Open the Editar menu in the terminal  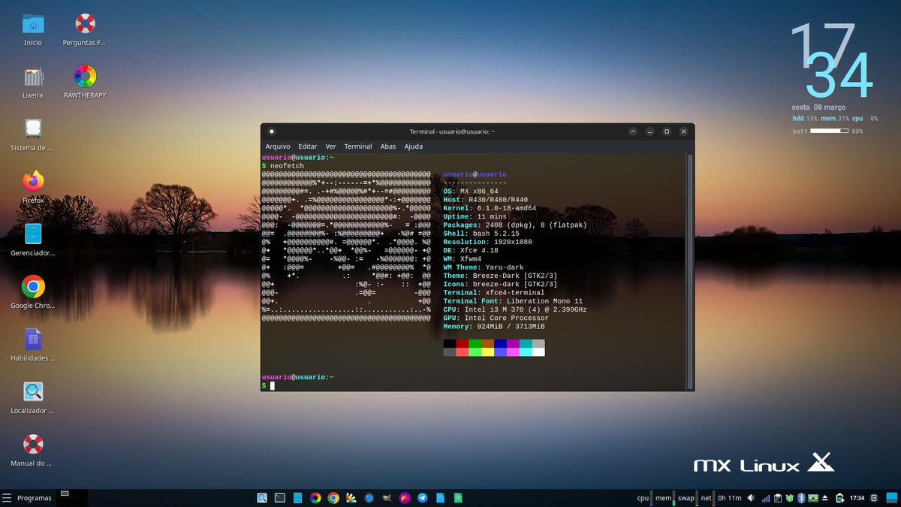(x=307, y=146)
